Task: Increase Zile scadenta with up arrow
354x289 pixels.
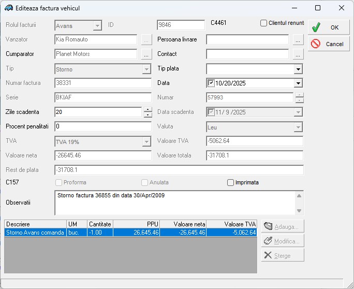Action: click(148, 109)
